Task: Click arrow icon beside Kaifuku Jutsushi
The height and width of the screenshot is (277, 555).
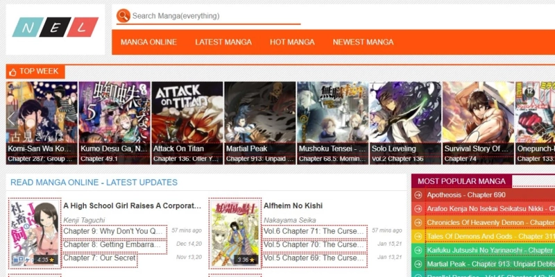Action: [418, 250]
